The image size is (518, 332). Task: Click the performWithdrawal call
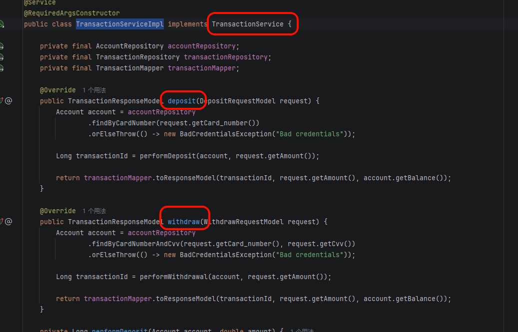point(174,277)
